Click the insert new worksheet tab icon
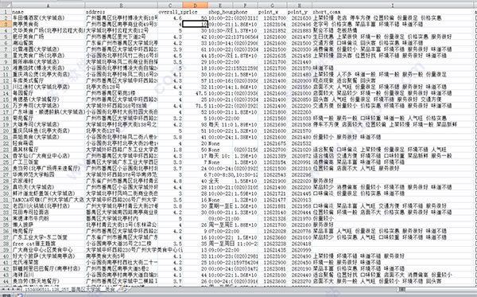This screenshot has width=477, height=297. pyautogui.click(x=124, y=289)
